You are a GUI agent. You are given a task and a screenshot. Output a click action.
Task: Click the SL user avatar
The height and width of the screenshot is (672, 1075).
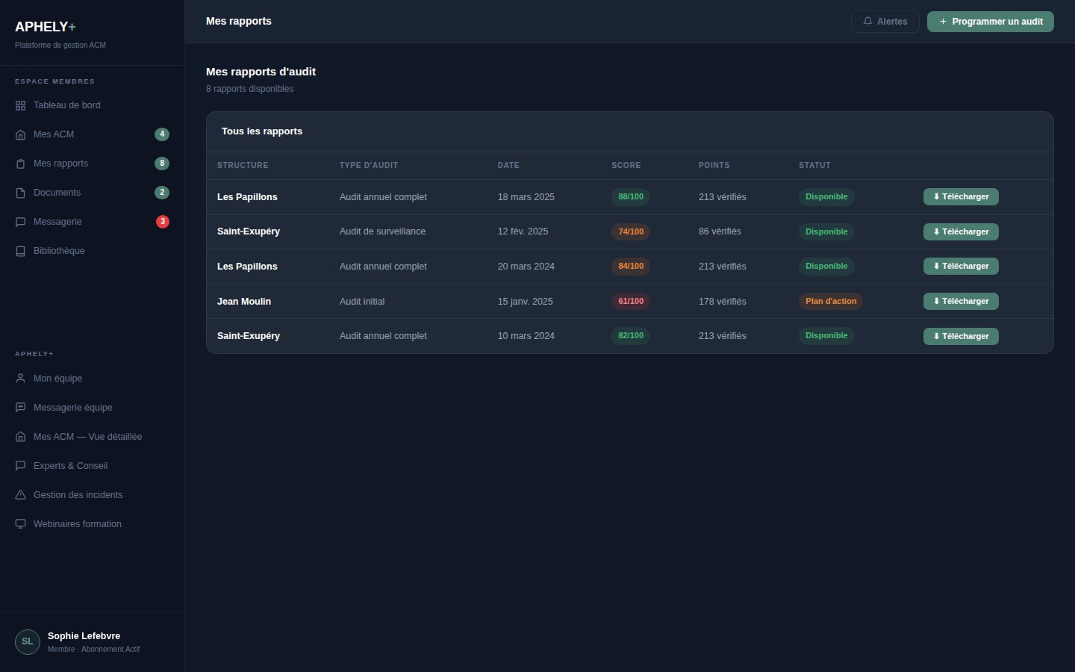pyautogui.click(x=28, y=642)
